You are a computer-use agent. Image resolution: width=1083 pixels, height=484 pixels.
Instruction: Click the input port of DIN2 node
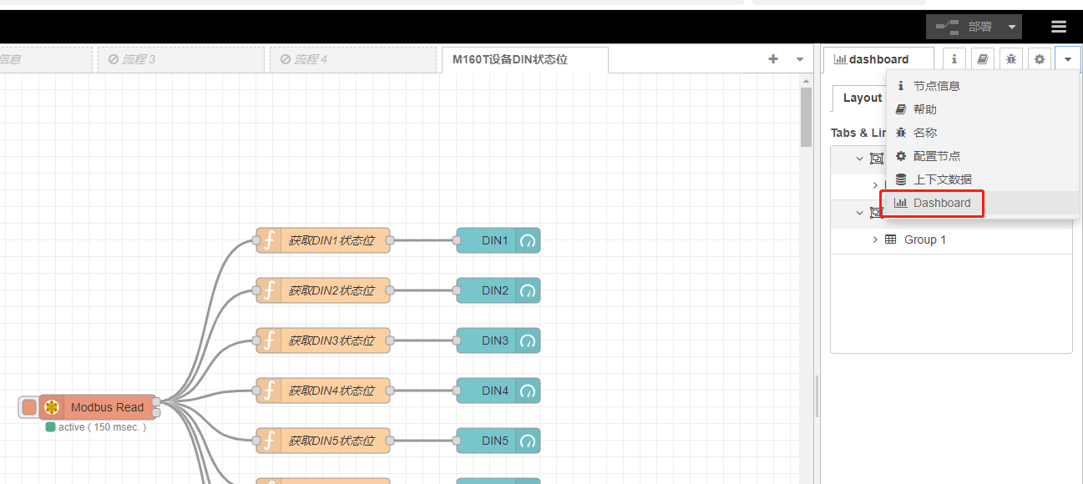coord(457,290)
